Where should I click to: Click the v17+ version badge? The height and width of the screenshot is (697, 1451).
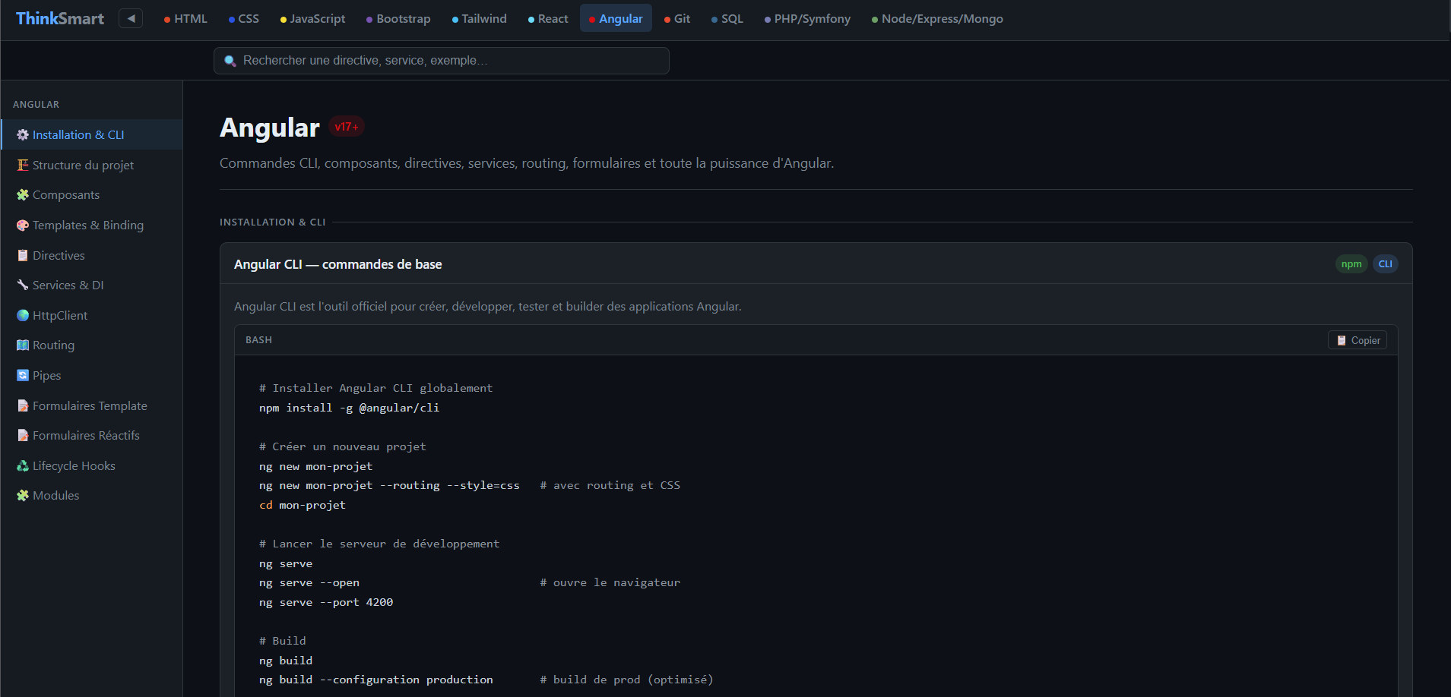(347, 127)
